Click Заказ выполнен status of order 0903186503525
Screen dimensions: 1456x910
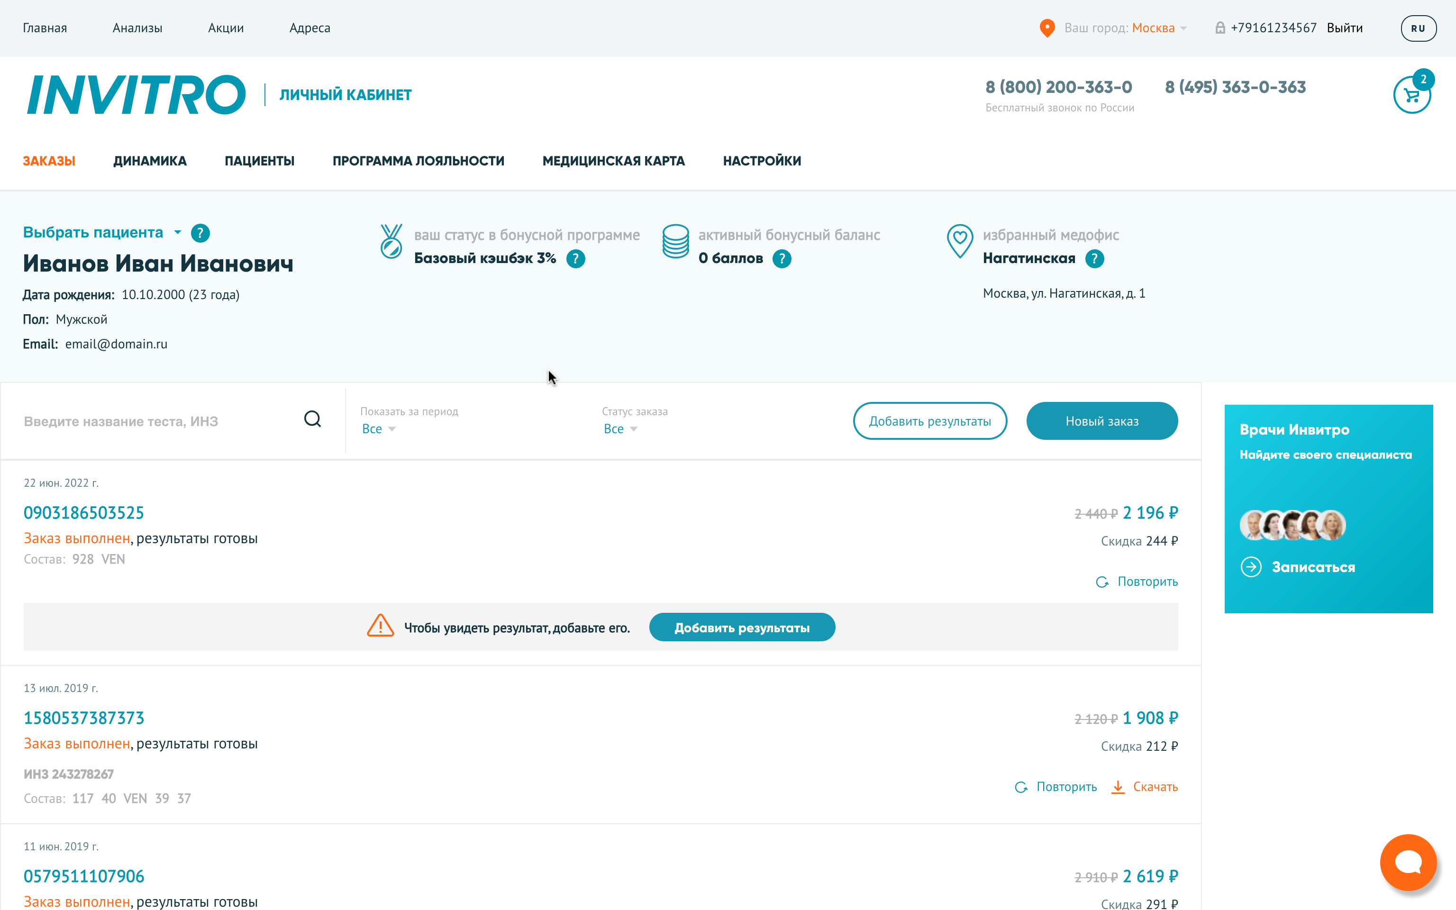(77, 539)
